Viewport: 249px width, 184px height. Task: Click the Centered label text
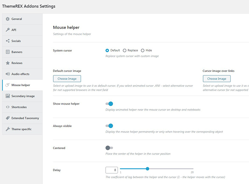click(59, 148)
